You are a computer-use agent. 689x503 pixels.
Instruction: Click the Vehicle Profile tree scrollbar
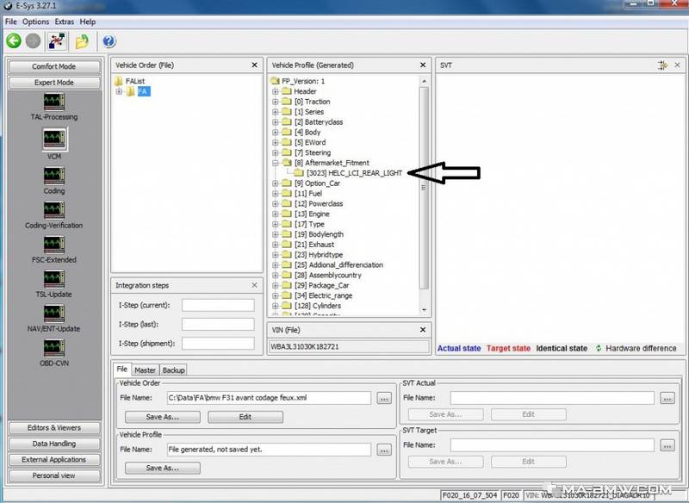click(424, 188)
